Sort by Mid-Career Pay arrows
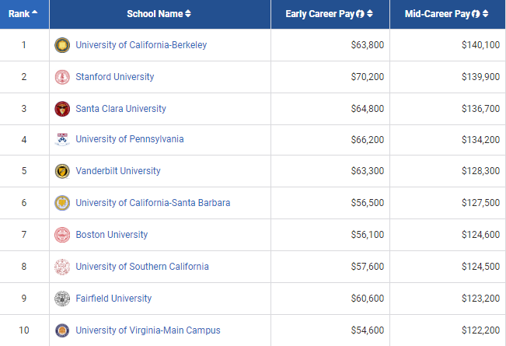This screenshot has height=346, width=506. [x=494, y=14]
